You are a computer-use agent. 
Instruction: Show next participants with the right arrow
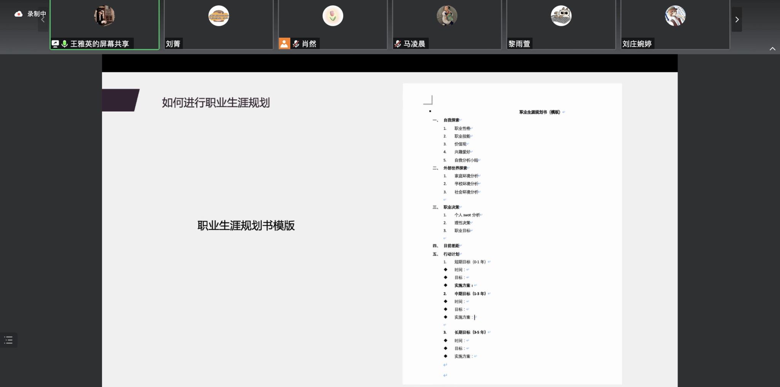(x=737, y=19)
